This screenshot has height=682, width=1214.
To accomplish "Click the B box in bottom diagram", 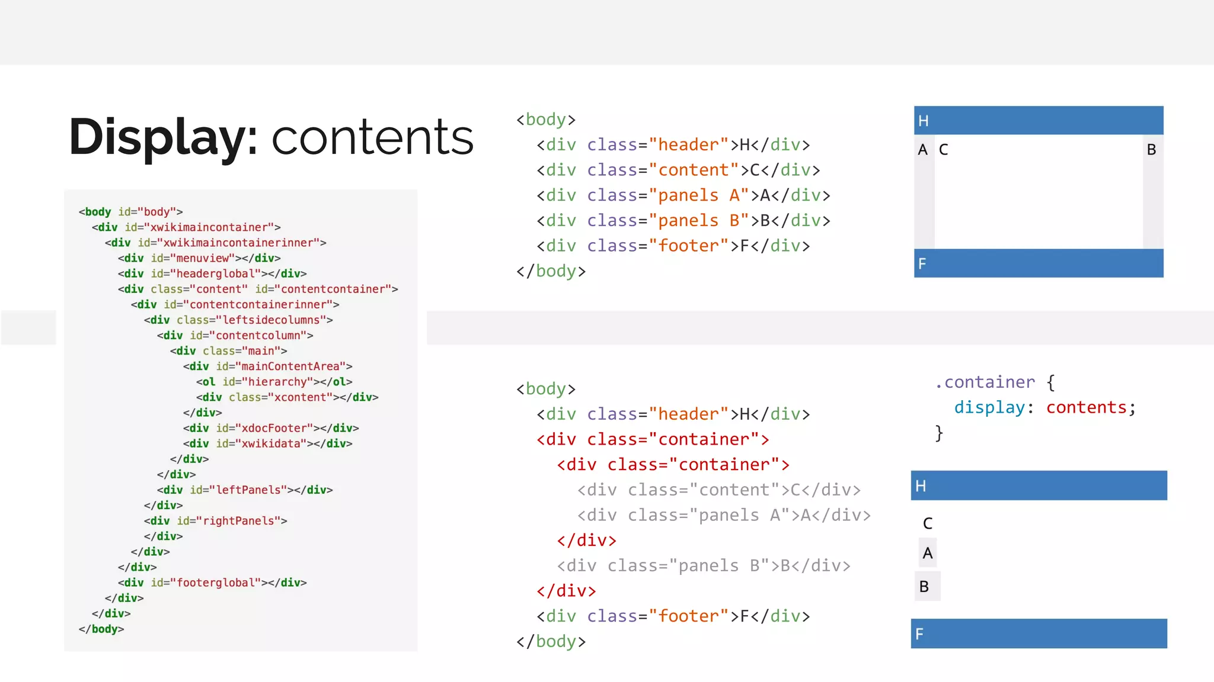I will coord(927,587).
